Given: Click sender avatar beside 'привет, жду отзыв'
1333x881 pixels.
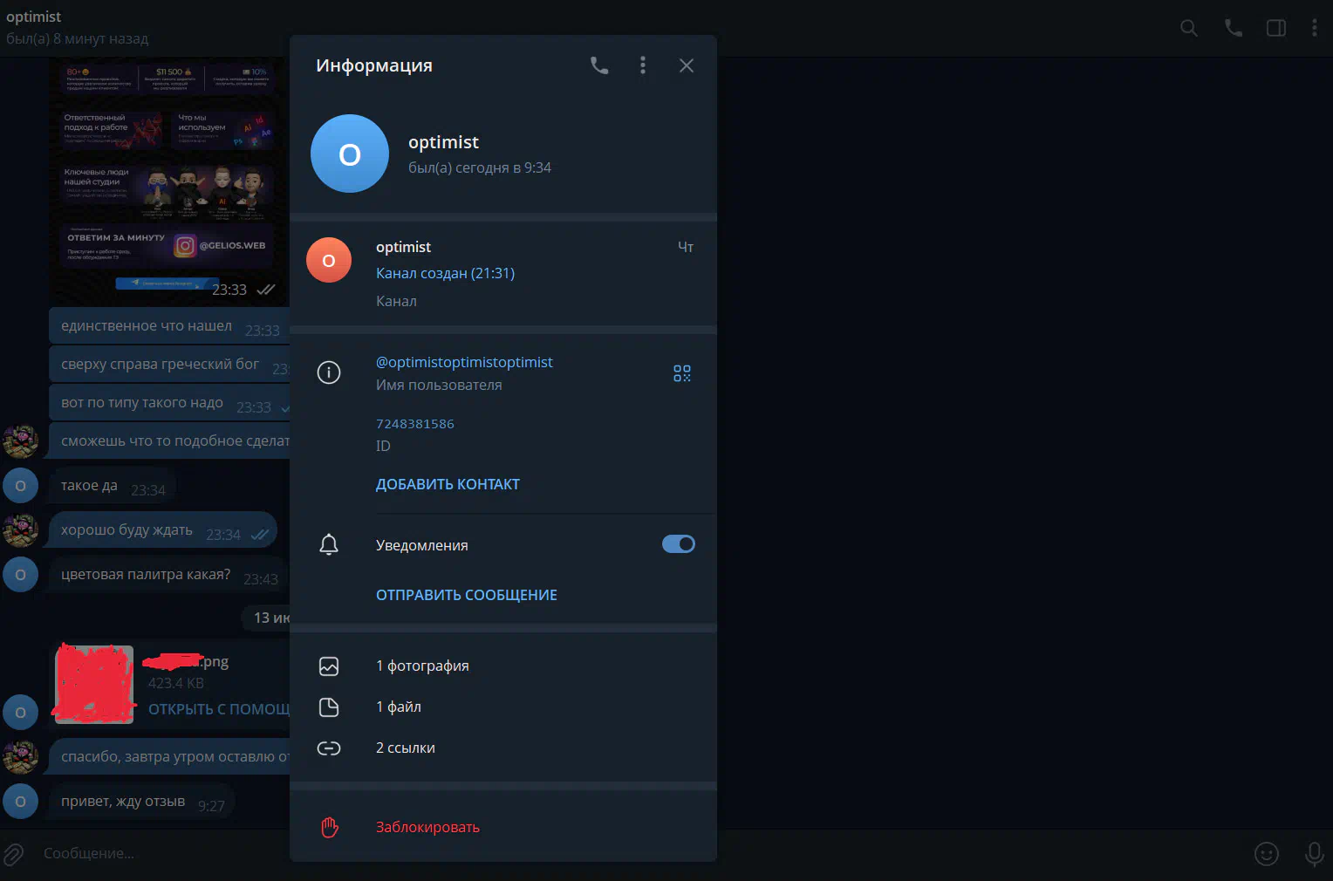Looking at the screenshot, I should point(20,802).
